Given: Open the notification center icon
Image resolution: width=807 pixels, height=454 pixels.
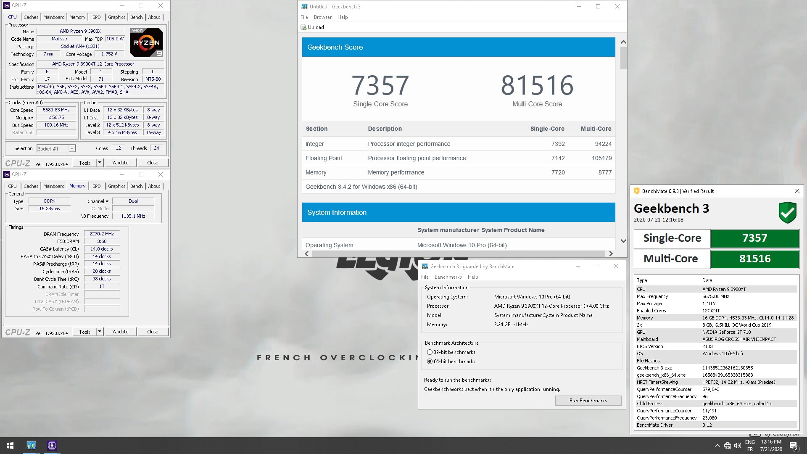Looking at the screenshot, I should [x=794, y=446].
